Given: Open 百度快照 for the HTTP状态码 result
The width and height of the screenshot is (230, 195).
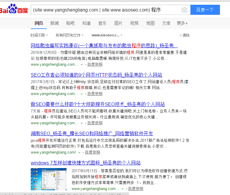Looking at the screenshot, I should (95, 94).
